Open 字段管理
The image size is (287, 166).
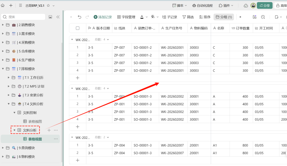pyautogui.click(x=126, y=17)
